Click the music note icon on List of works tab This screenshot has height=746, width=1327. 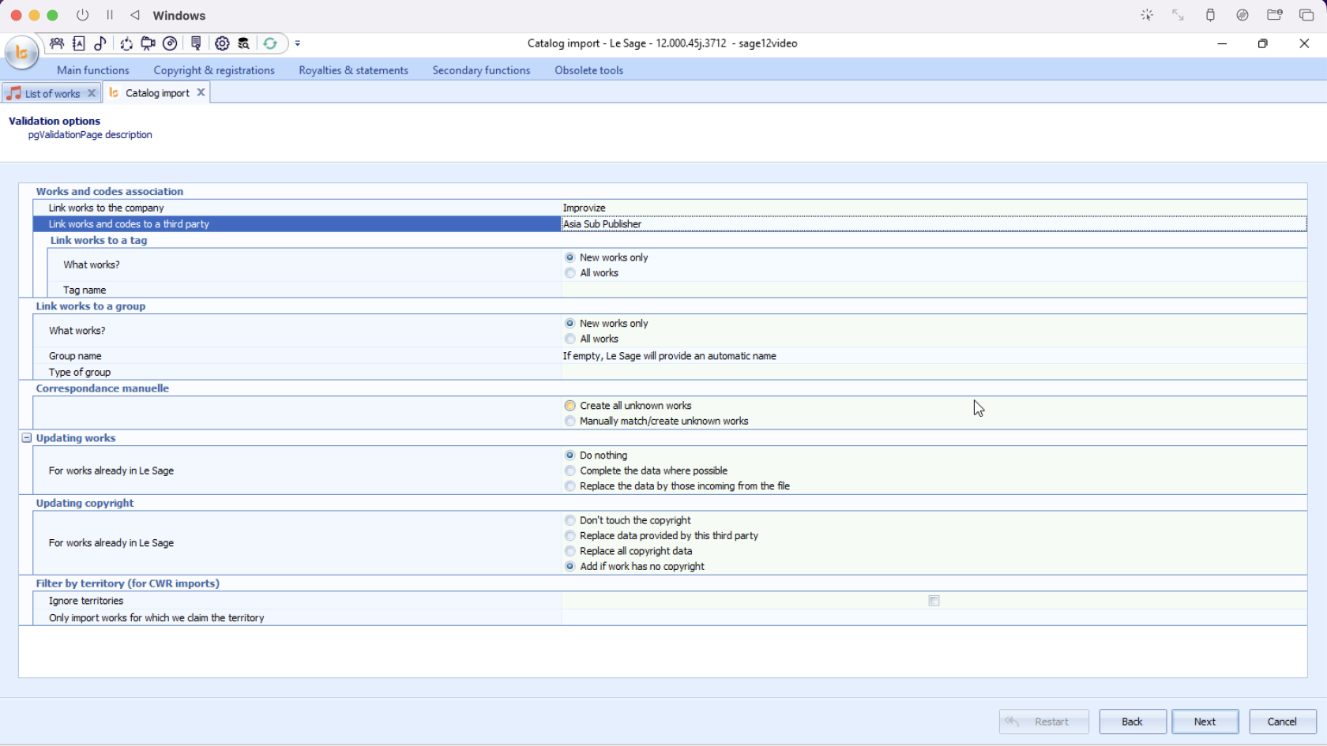tap(13, 93)
